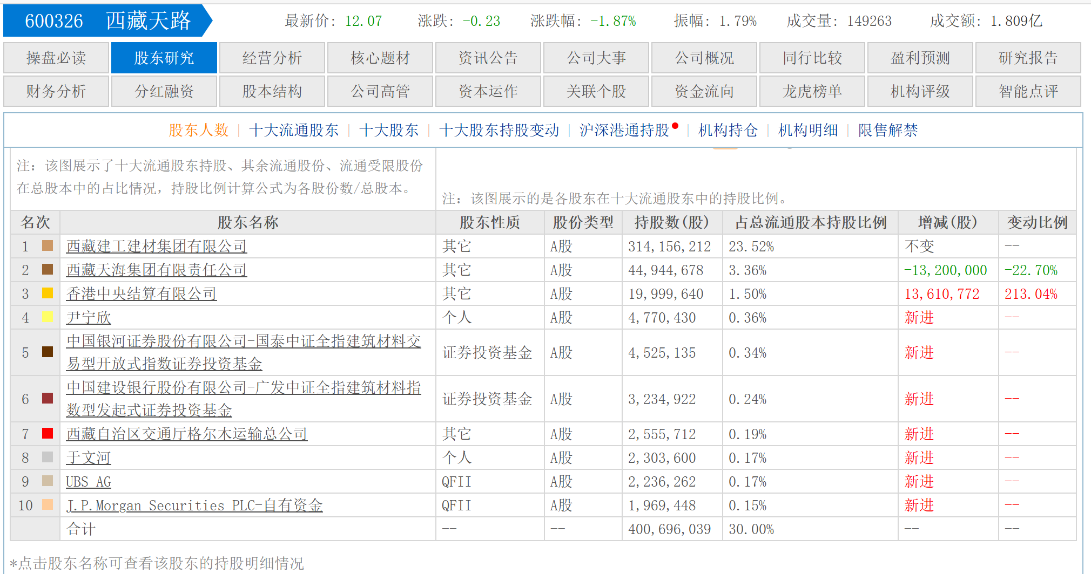Open UBS AG shareholder details

point(89,482)
